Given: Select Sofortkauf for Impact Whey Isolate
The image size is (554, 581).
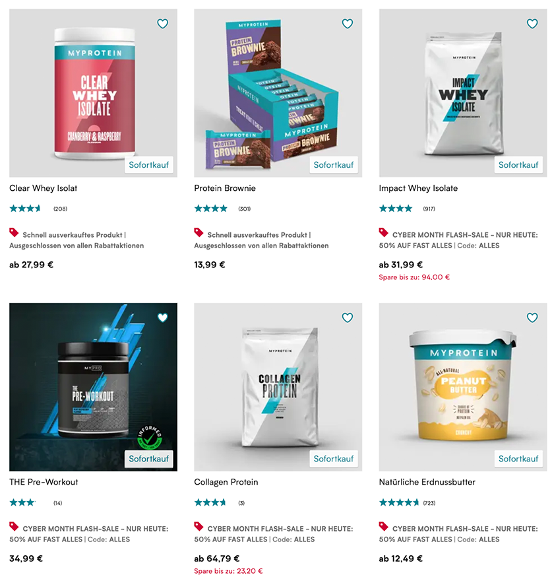Looking at the screenshot, I should point(518,165).
